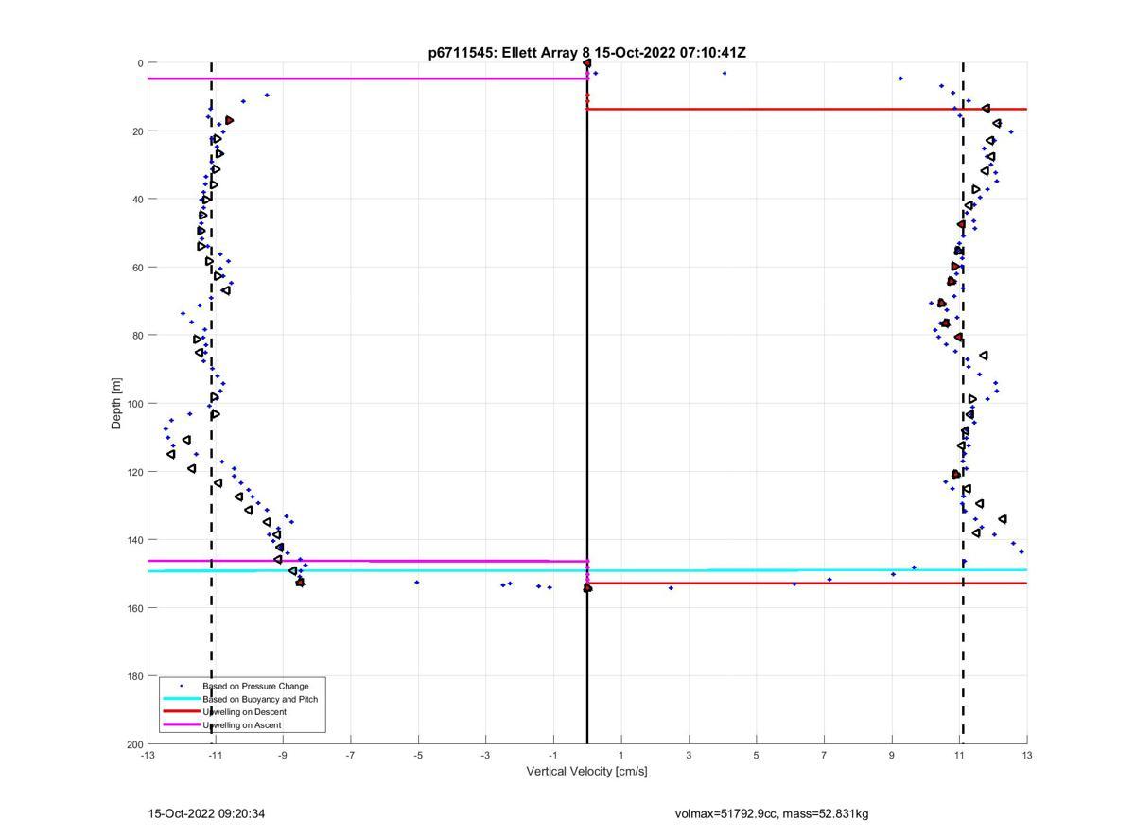Click the 'volmax=51792.9cc, mass=52.831kg' text
The image size is (1135, 837).
[x=772, y=813]
